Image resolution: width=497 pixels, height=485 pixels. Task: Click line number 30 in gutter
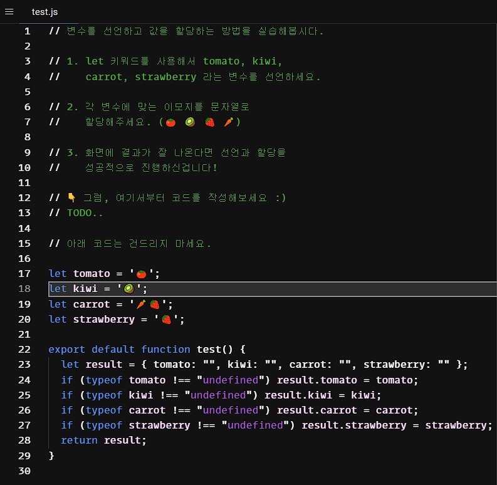24,471
